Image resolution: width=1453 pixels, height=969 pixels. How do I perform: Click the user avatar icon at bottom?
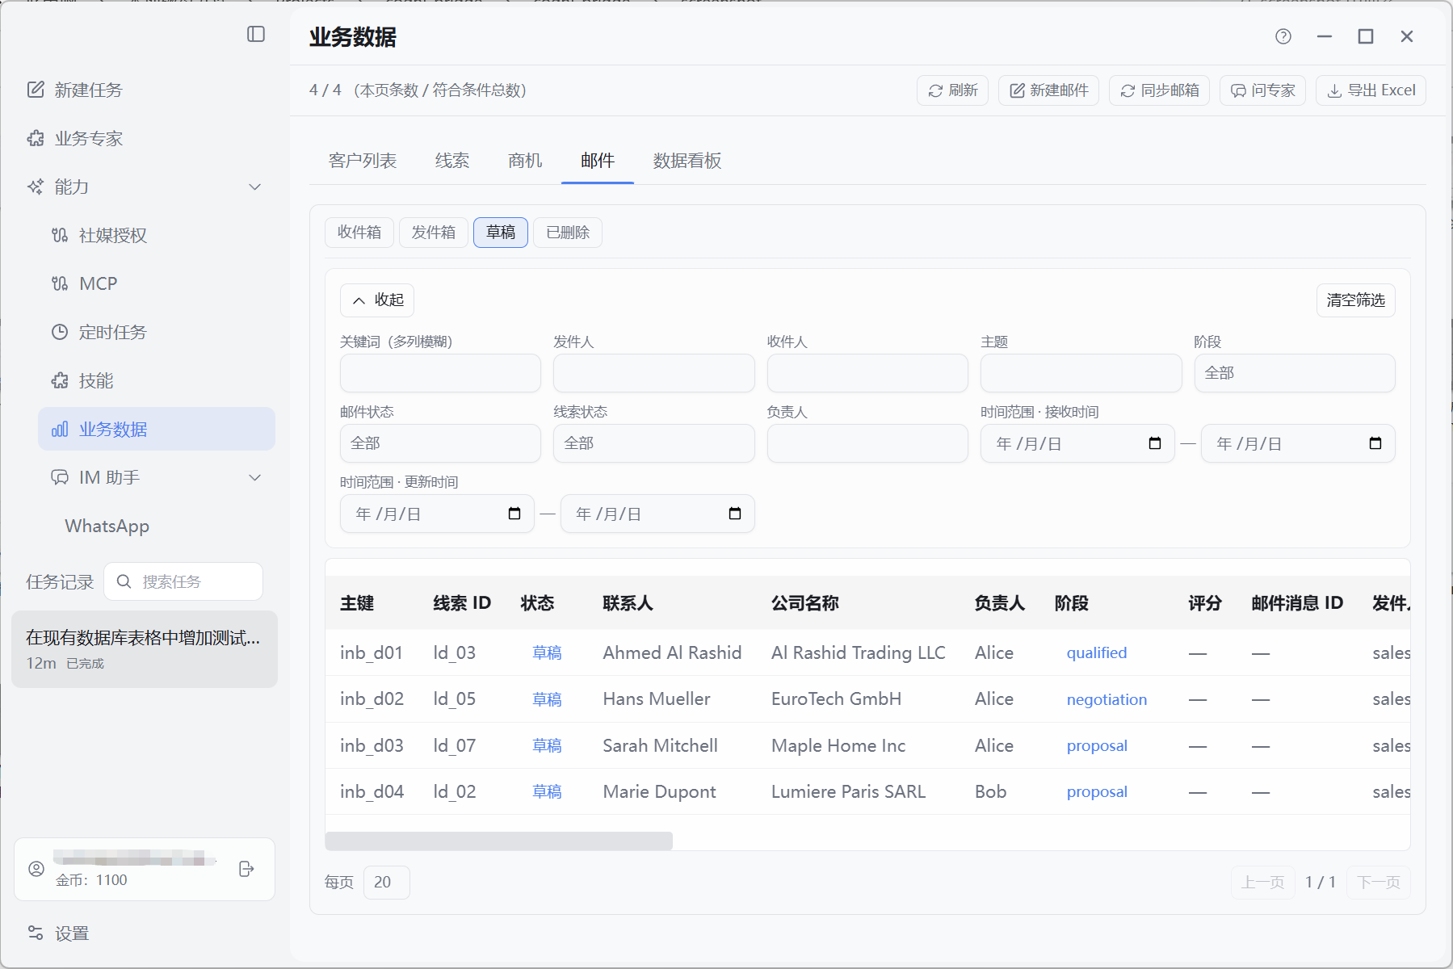click(36, 869)
